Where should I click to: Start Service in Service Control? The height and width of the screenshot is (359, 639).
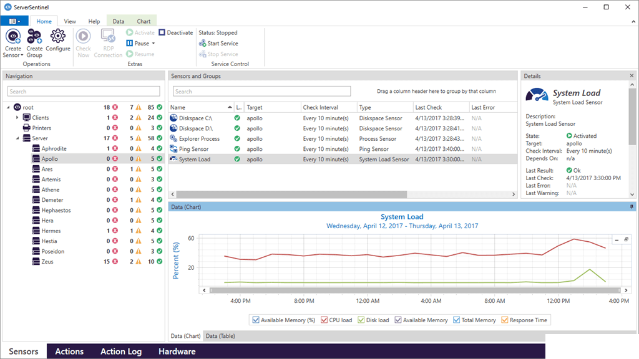(x=218, y=43)
